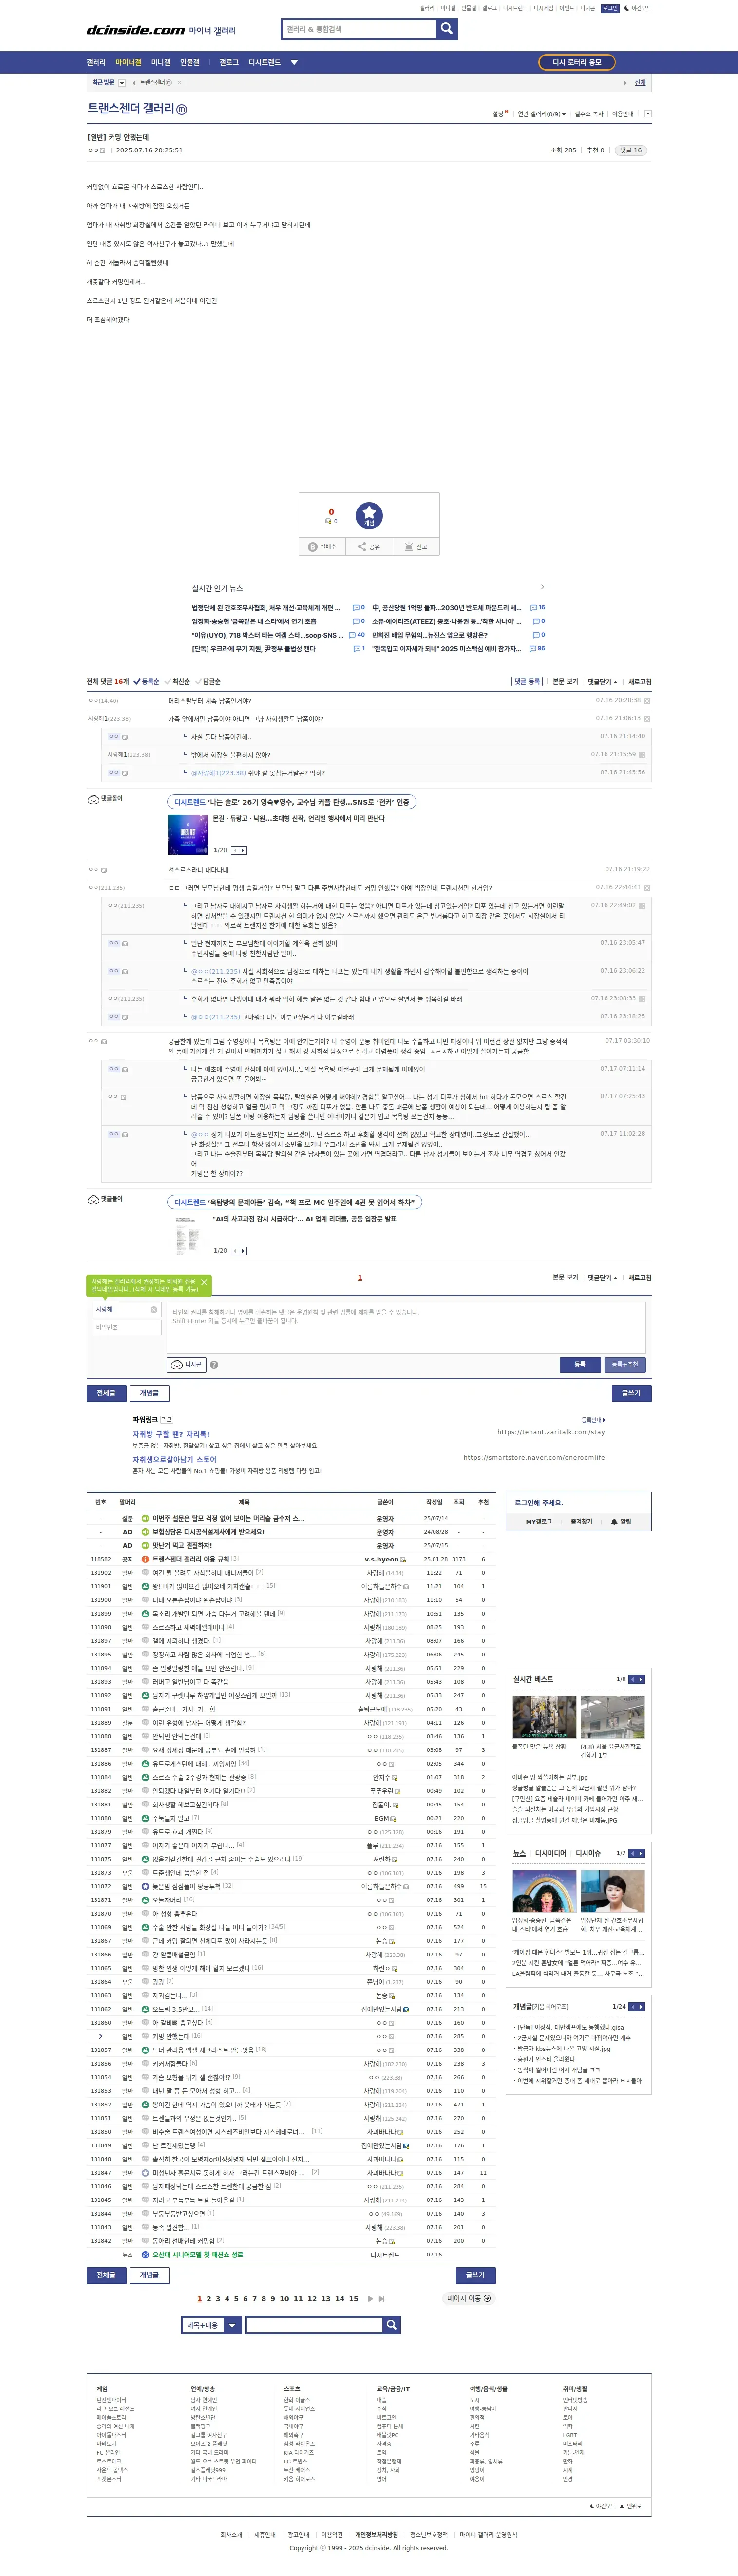Open the 마이너갤 navigation tab
This screenshot has width=738, height=2576.
[128, 62]
